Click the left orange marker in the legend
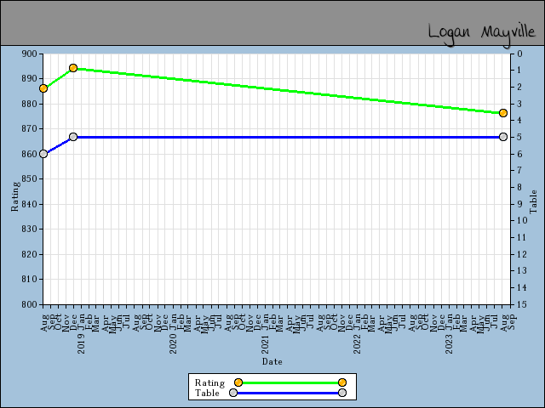This screenshot has width=545, height=408. [238, 382]
